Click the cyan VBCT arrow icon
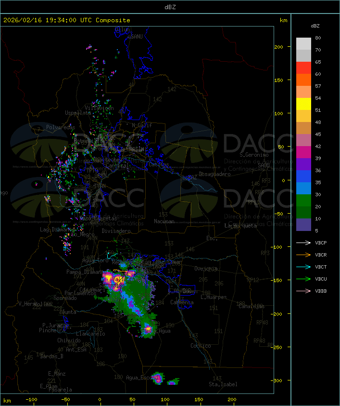340x406 pixels. point(303,267)
